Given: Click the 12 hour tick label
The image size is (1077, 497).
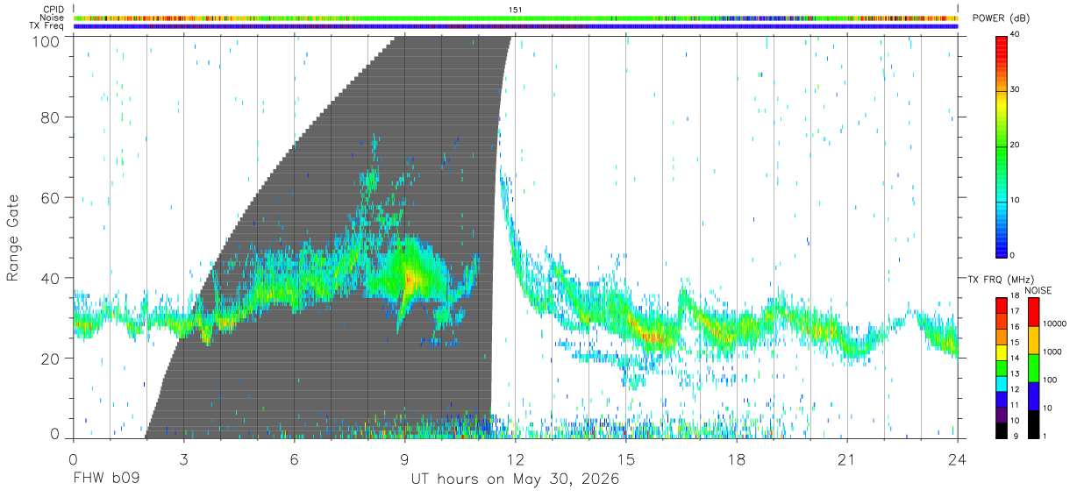Looking at the screenshot, I should pos(515,458).
